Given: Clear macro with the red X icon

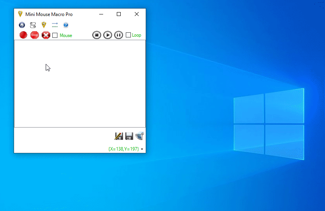Looking at the screenshot, I should pyautogui.click(x=46, y=35).
